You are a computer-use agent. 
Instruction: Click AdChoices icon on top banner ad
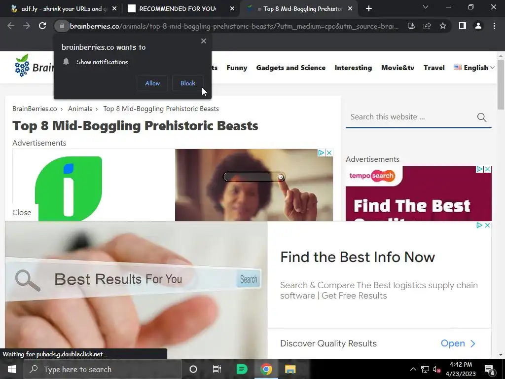click(x=321, y=153)
